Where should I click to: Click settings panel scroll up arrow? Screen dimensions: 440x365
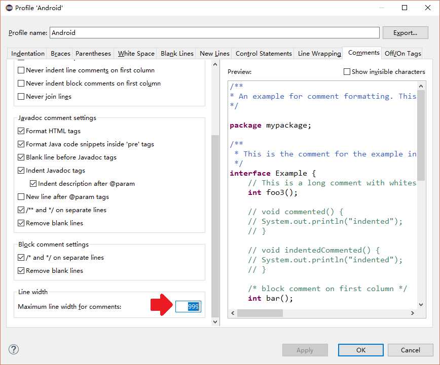[215, 64]
